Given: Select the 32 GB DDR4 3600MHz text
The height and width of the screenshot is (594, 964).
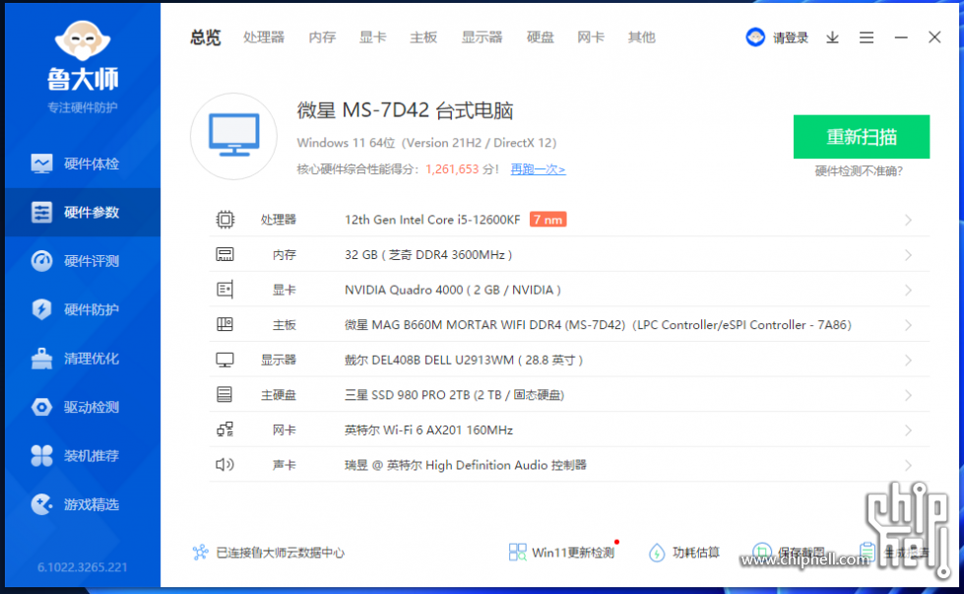Looking at the screenshot, I should point(428,254).
